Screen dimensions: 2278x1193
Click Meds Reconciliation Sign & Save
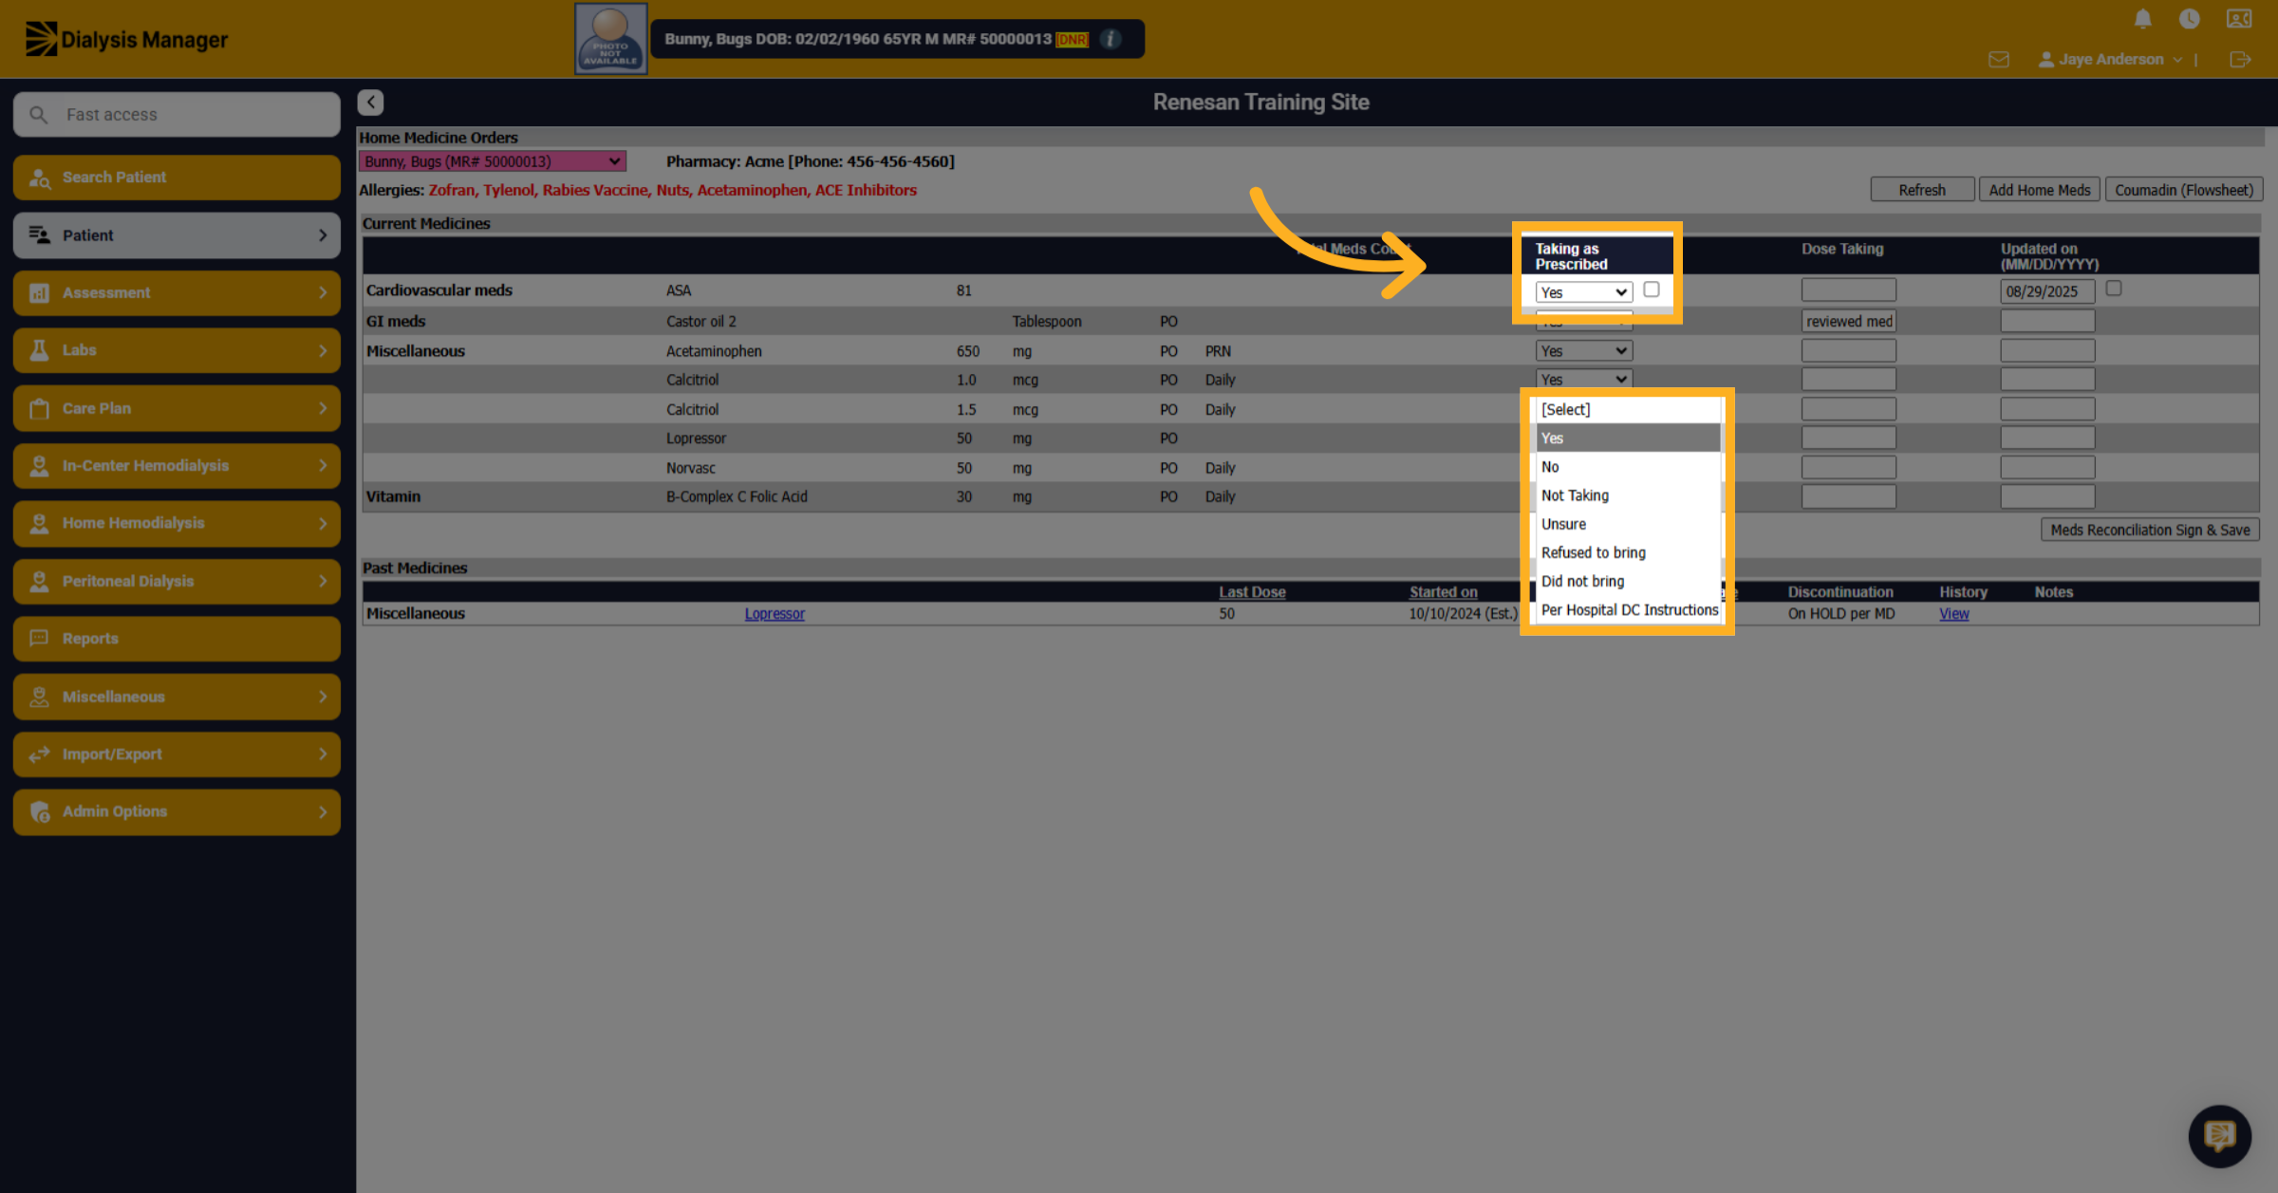(x=2150, y=531)
